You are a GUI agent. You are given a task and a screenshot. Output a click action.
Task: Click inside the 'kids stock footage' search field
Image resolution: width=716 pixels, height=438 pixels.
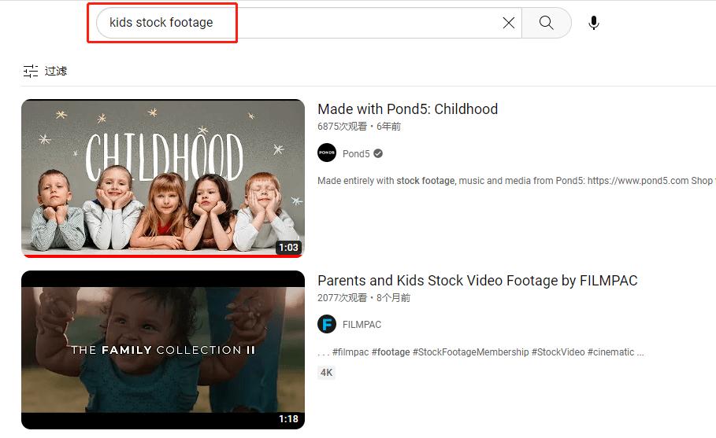(x=299, y=23)
